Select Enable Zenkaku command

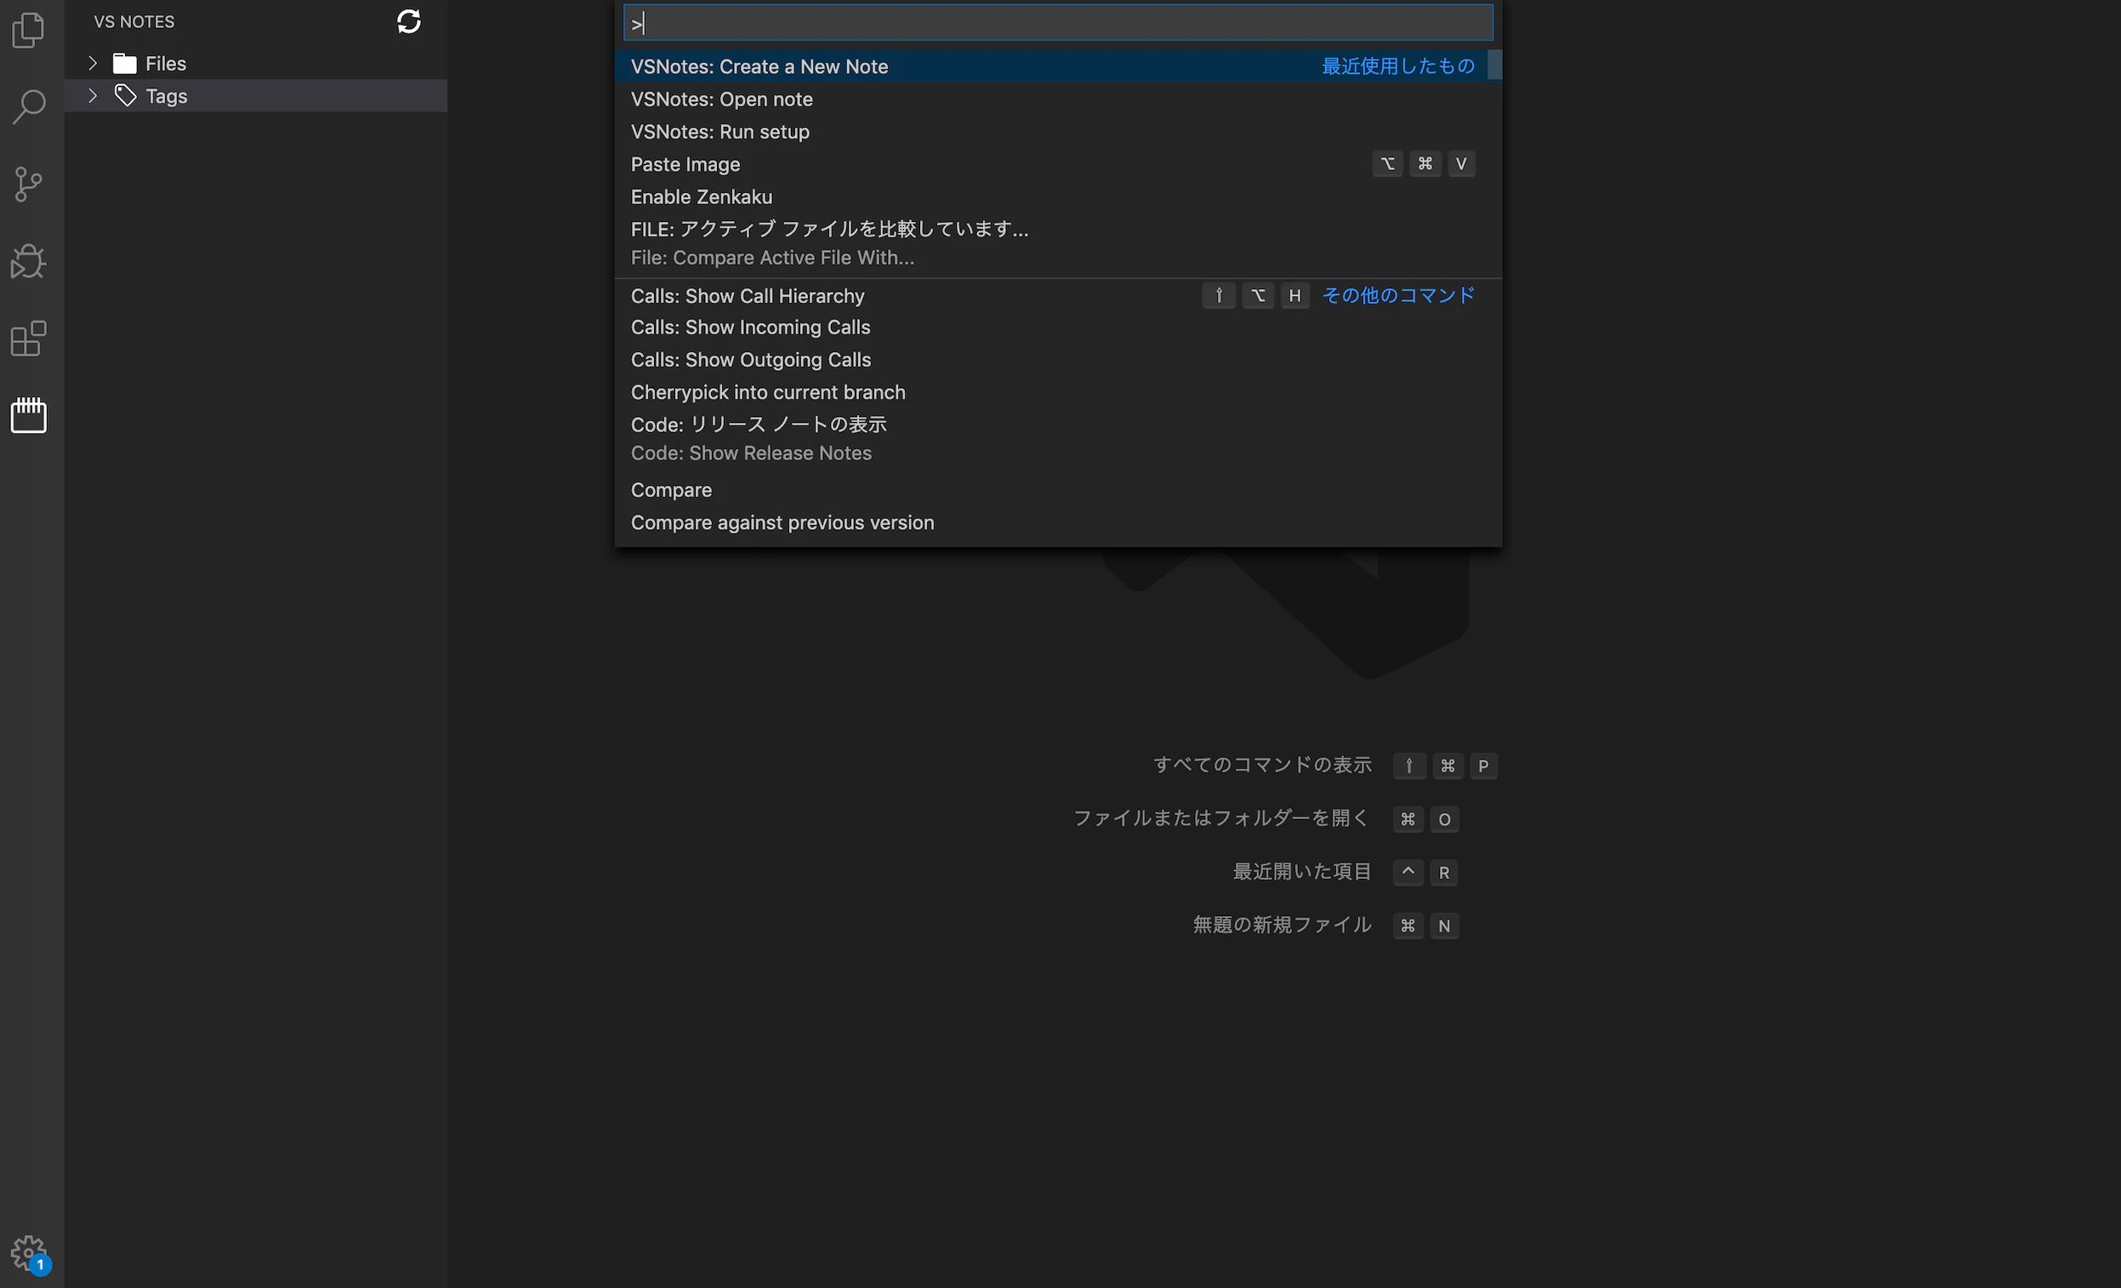[702, 197]
